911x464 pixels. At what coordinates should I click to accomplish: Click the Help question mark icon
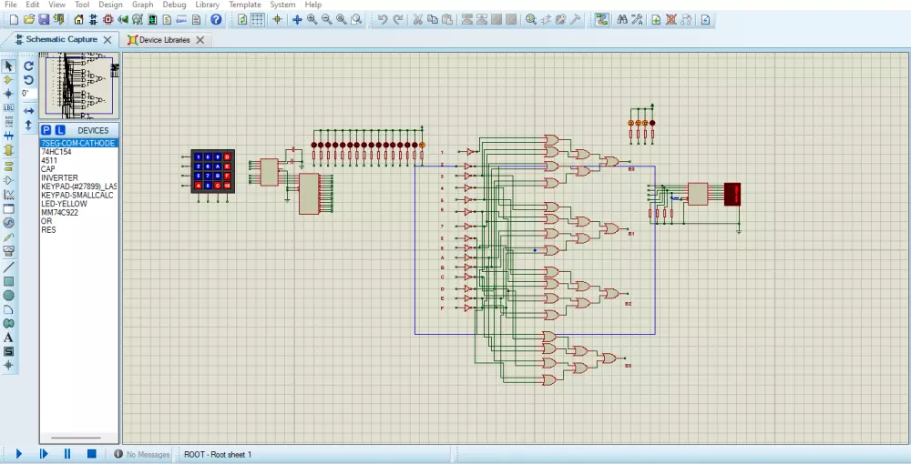click(x=215, y=19)
